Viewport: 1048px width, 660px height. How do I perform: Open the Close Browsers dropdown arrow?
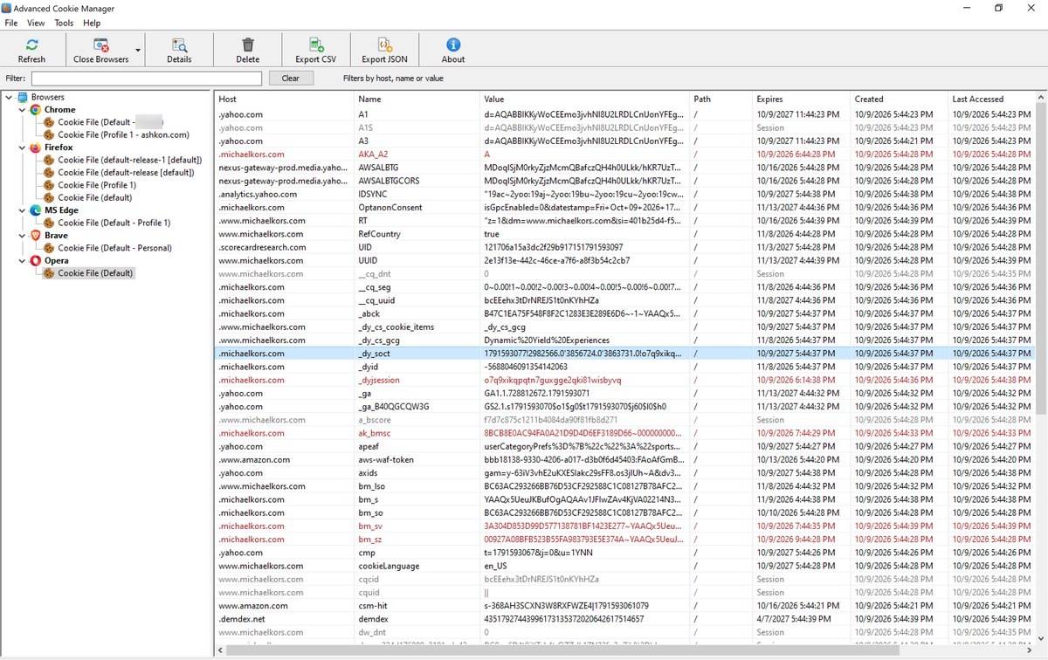tap(138, 51)
